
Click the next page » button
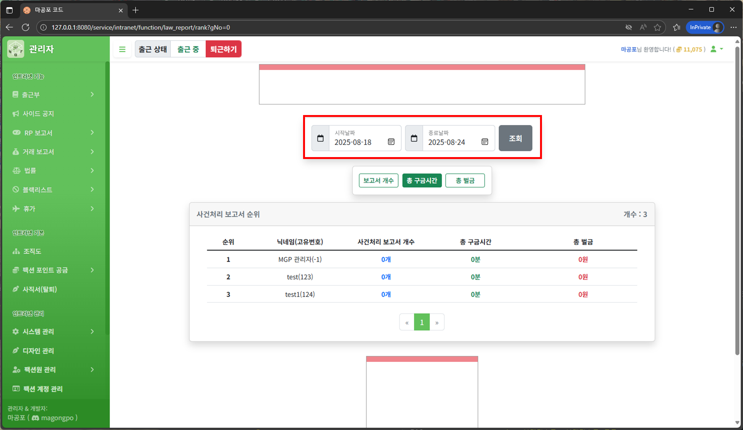[x=437, y=322]
